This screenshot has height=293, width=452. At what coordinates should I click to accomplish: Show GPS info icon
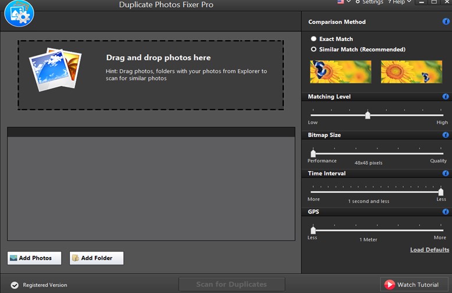pos(446,211)
